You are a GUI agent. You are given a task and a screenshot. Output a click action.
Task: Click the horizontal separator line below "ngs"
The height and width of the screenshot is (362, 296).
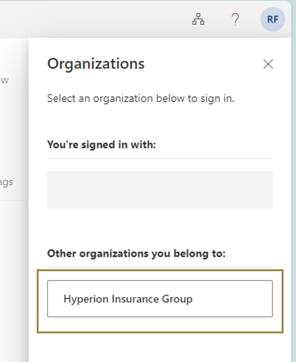point(12,200)
